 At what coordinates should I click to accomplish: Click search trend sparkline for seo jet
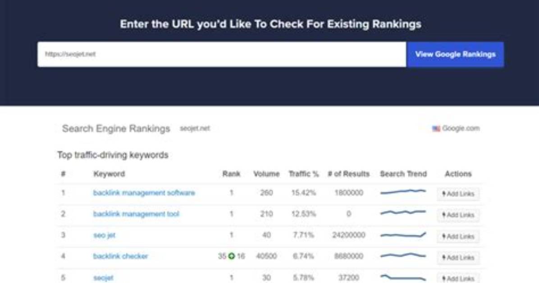[403, 235]
